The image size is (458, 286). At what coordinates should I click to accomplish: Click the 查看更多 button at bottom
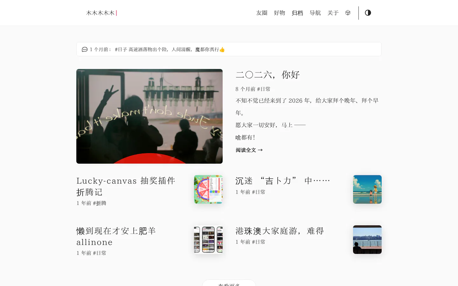(229, 283)
